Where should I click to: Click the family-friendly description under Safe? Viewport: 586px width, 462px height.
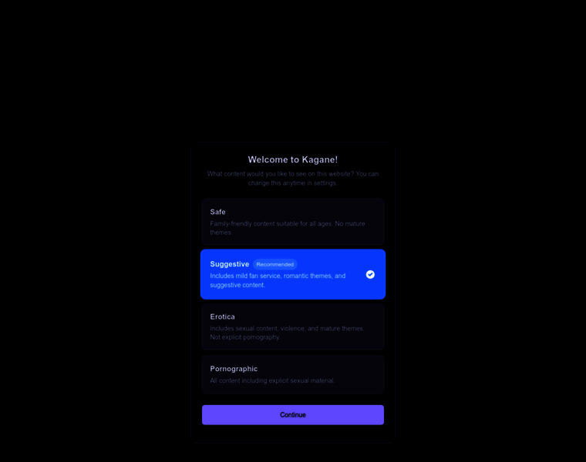tap(288, 228)
